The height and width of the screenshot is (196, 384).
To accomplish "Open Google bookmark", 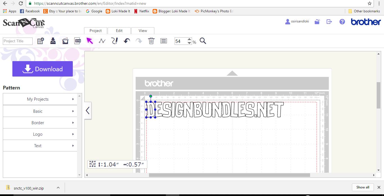I will [x=94, y=11].
